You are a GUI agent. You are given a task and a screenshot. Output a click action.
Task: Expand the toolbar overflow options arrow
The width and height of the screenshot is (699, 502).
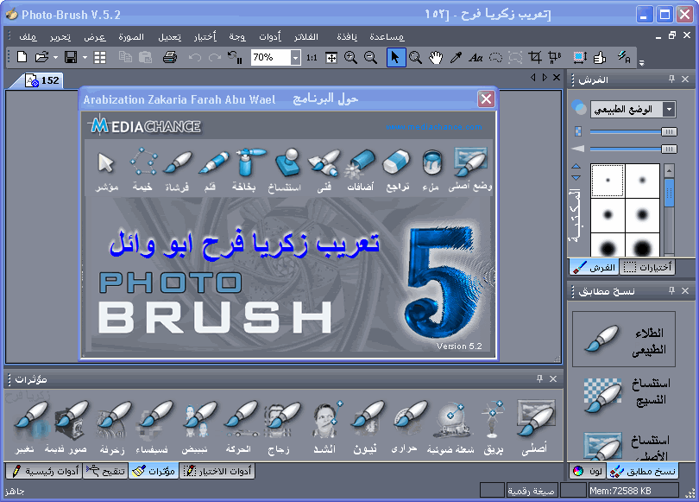tap(641, 63)
